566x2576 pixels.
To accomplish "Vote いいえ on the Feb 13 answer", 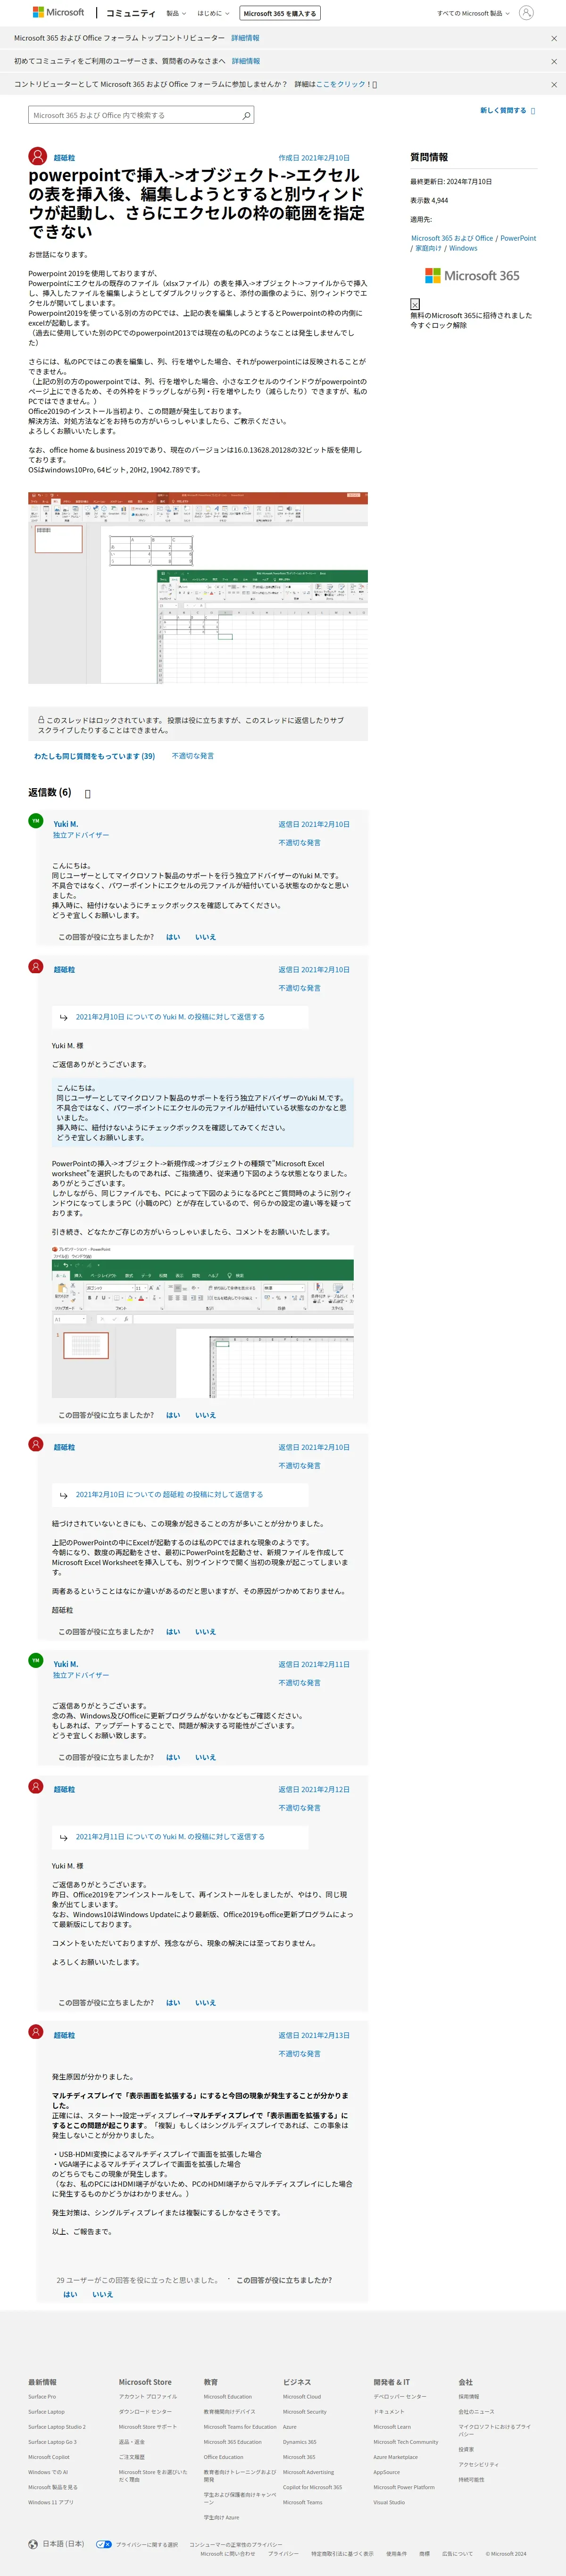I will pyautogui.click(x=102, y=2294).
